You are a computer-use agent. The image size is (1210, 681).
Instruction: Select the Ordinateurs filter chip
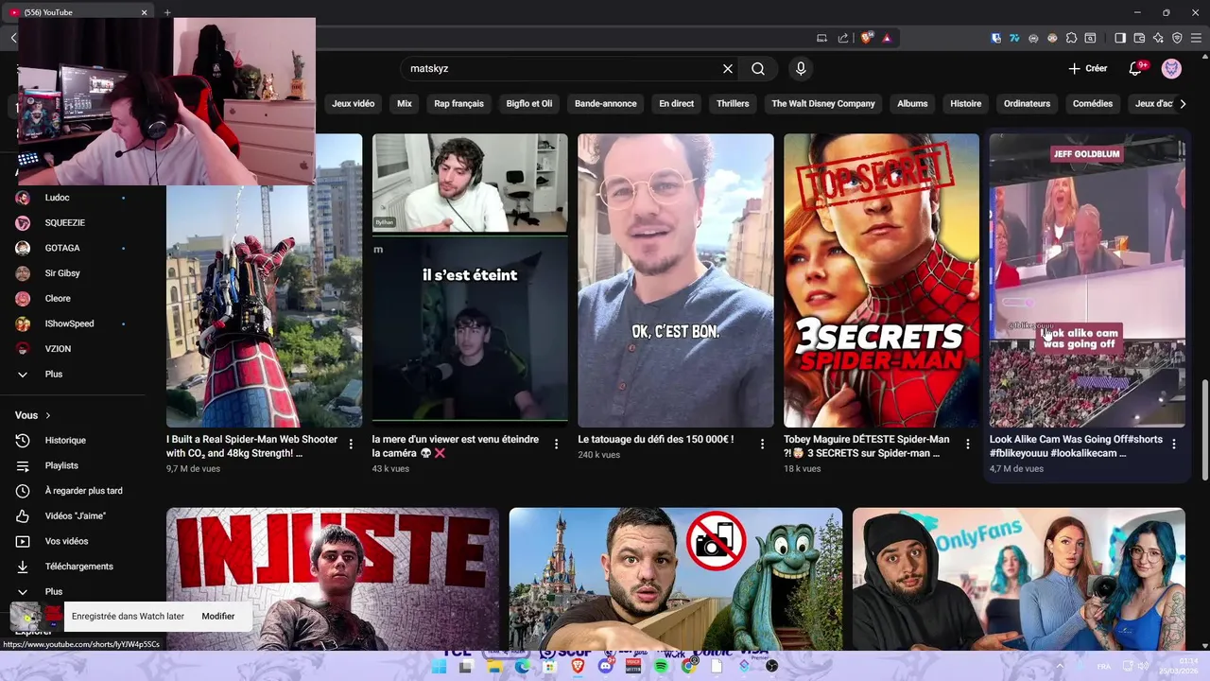[x=1028, y=103]
